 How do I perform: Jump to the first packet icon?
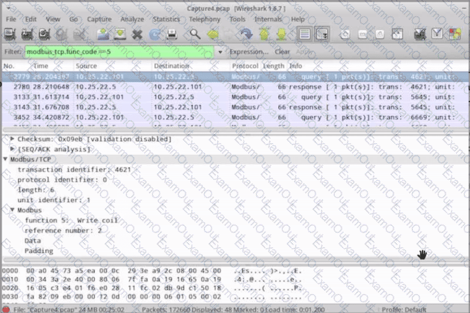[x=264, y=34]
